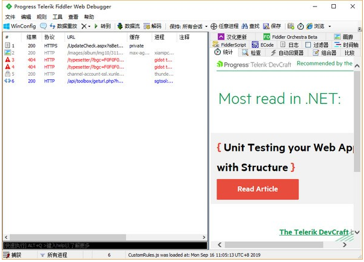Select session 4 red warning icon

point(7,67)
